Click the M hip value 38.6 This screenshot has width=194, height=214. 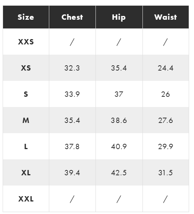click(x=119, y=120)
